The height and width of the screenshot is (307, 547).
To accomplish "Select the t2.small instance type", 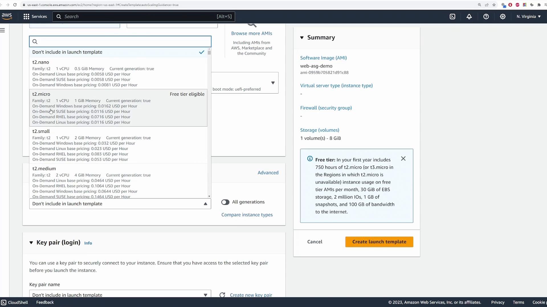I will point(118,145).
